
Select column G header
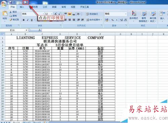(x=120, y=34)
